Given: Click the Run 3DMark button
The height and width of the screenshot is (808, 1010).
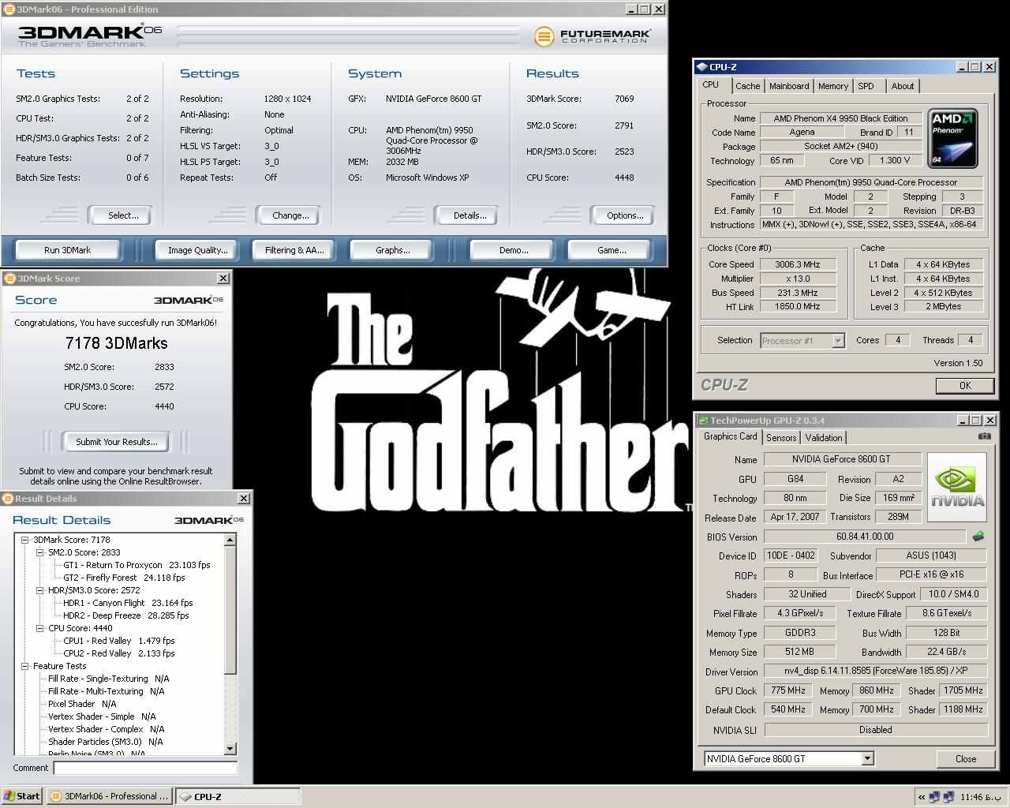Looking at the screenshot, I should [67, 250].
